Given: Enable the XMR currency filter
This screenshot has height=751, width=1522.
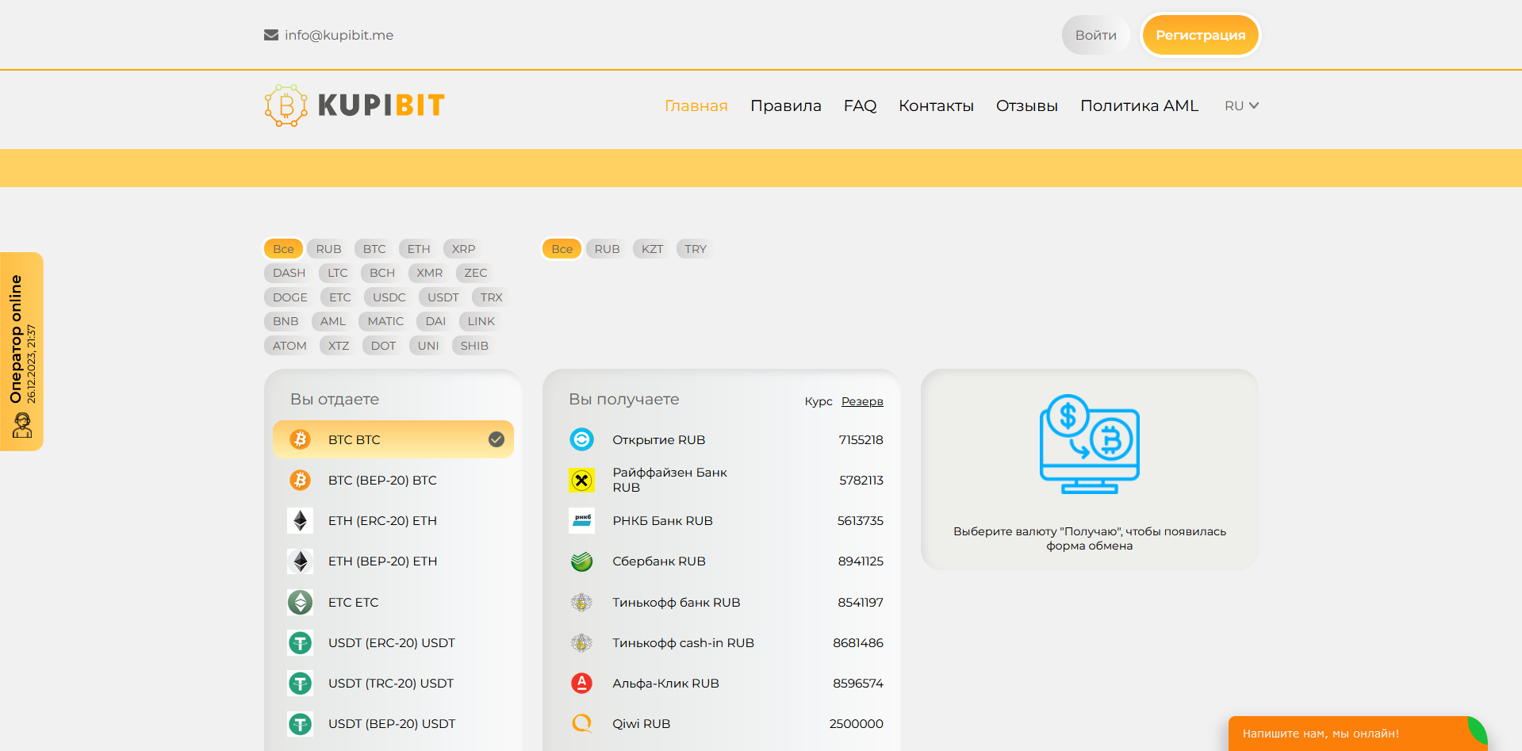Looking at the screenshot, I should (430, 273).
